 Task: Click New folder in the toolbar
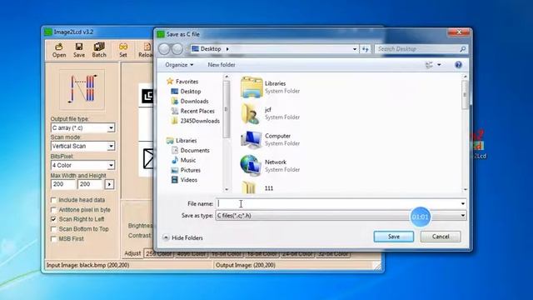click(222, 65)
